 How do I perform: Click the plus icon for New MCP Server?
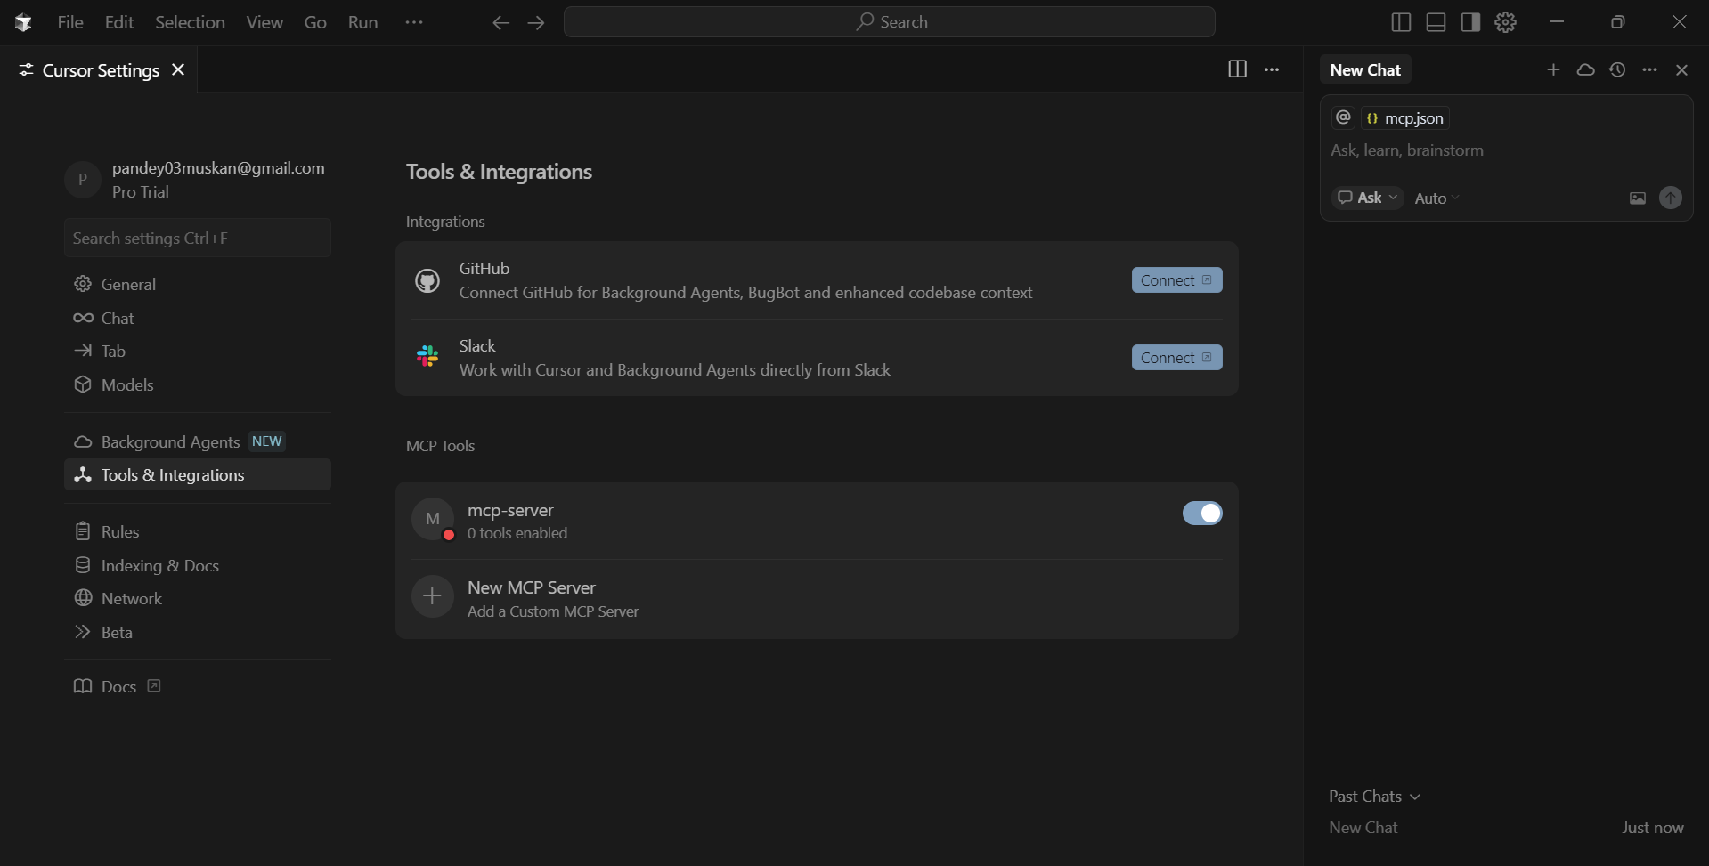pyautogui.click(x=433, y=596)
